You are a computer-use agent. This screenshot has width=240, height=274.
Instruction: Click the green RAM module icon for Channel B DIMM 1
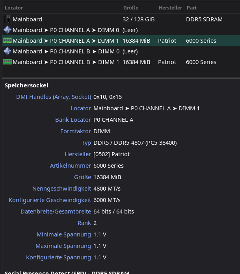[x=7, y=62]
